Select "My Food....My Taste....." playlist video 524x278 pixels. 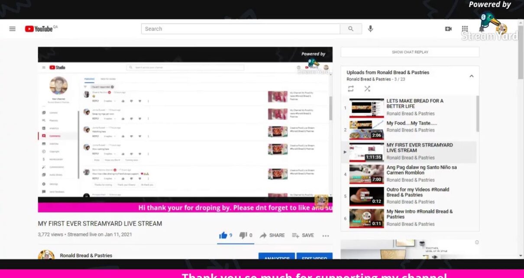point(411,123)
